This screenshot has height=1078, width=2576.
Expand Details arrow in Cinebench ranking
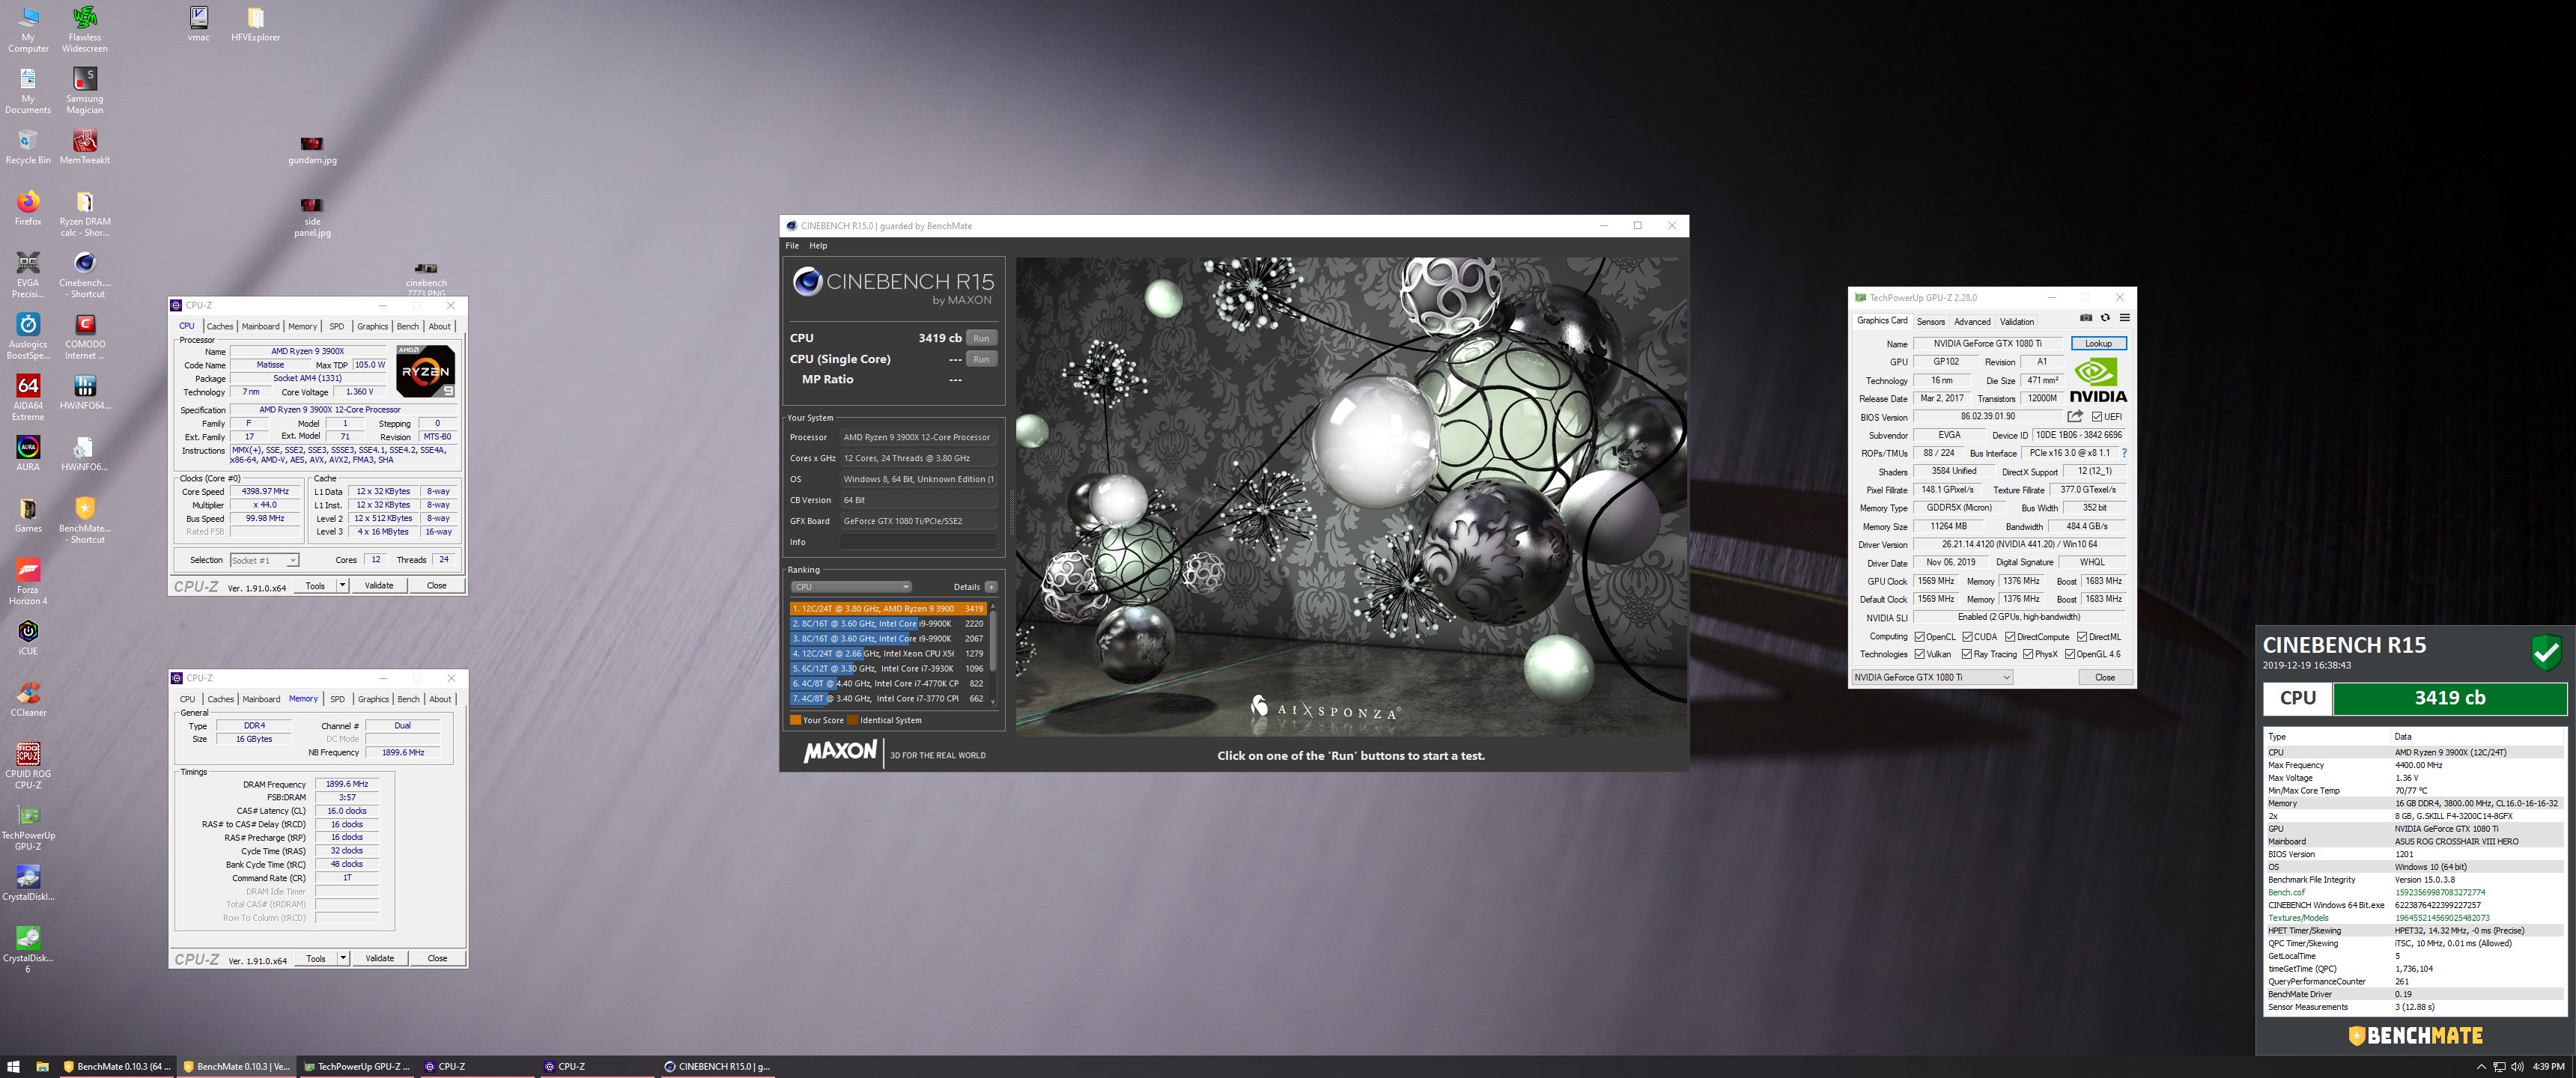tap(991, 587)
